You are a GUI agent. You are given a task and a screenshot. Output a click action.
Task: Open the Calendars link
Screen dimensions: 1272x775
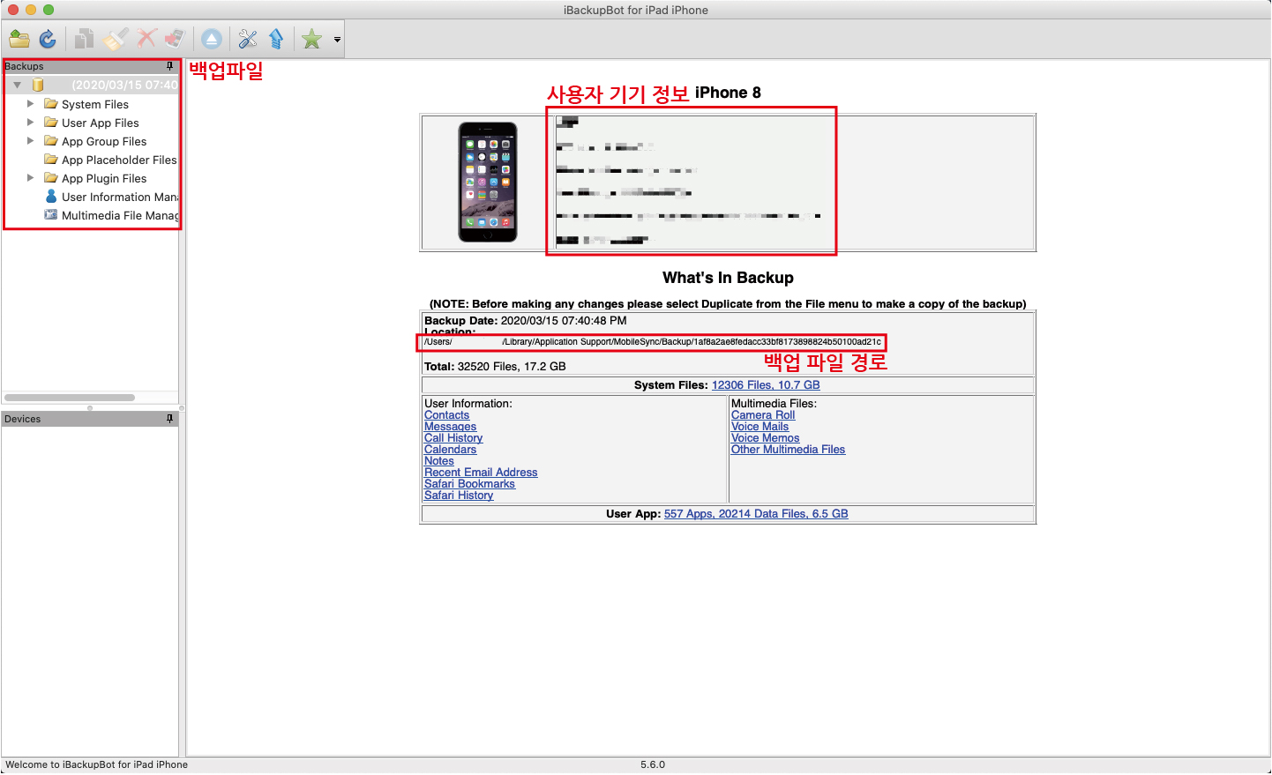point(451,450)
